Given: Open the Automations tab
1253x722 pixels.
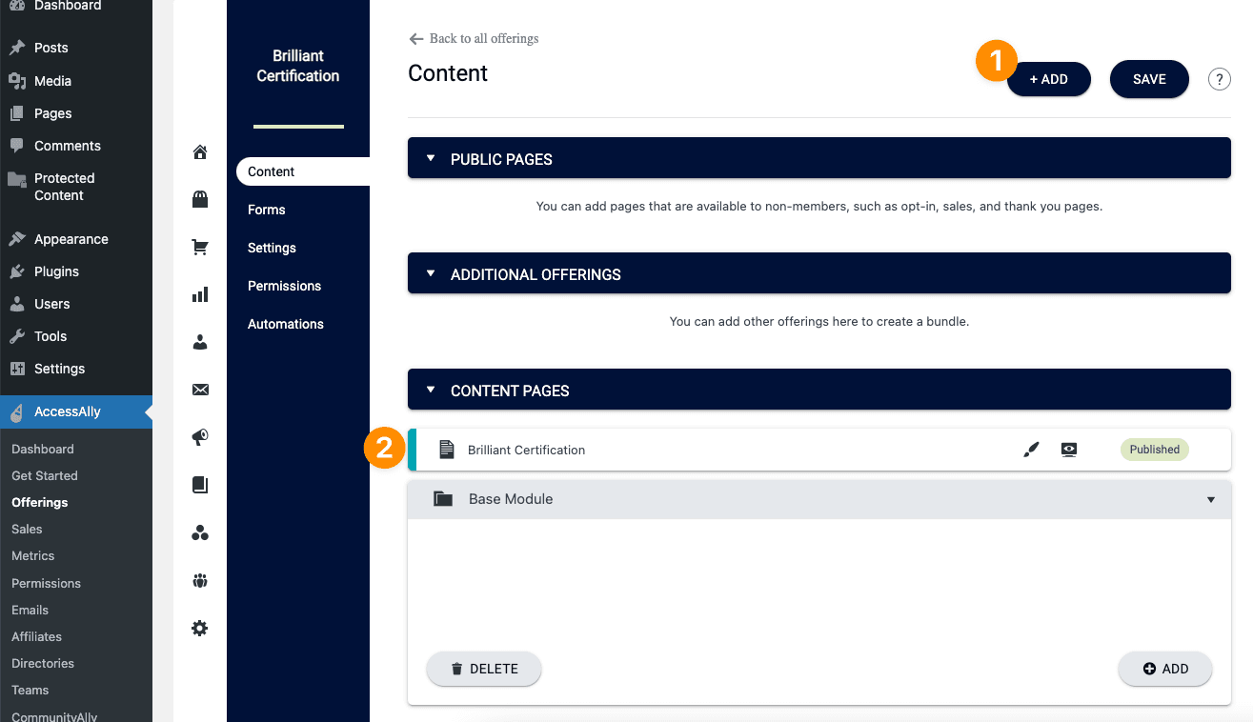Looking at the screenshot, I should [285, 324].
